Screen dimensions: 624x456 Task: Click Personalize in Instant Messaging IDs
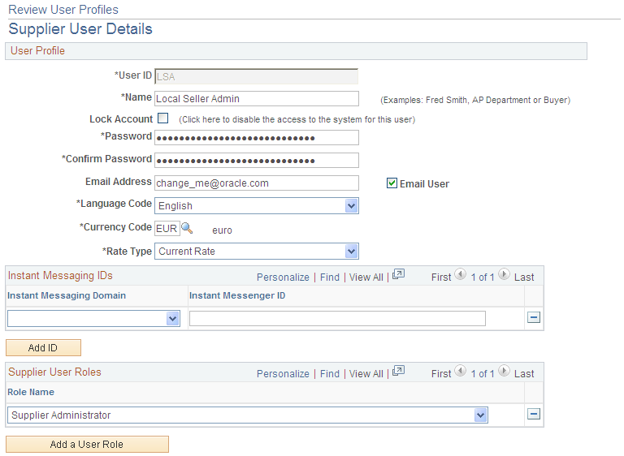pyautogui.click(x=283, y=277)
